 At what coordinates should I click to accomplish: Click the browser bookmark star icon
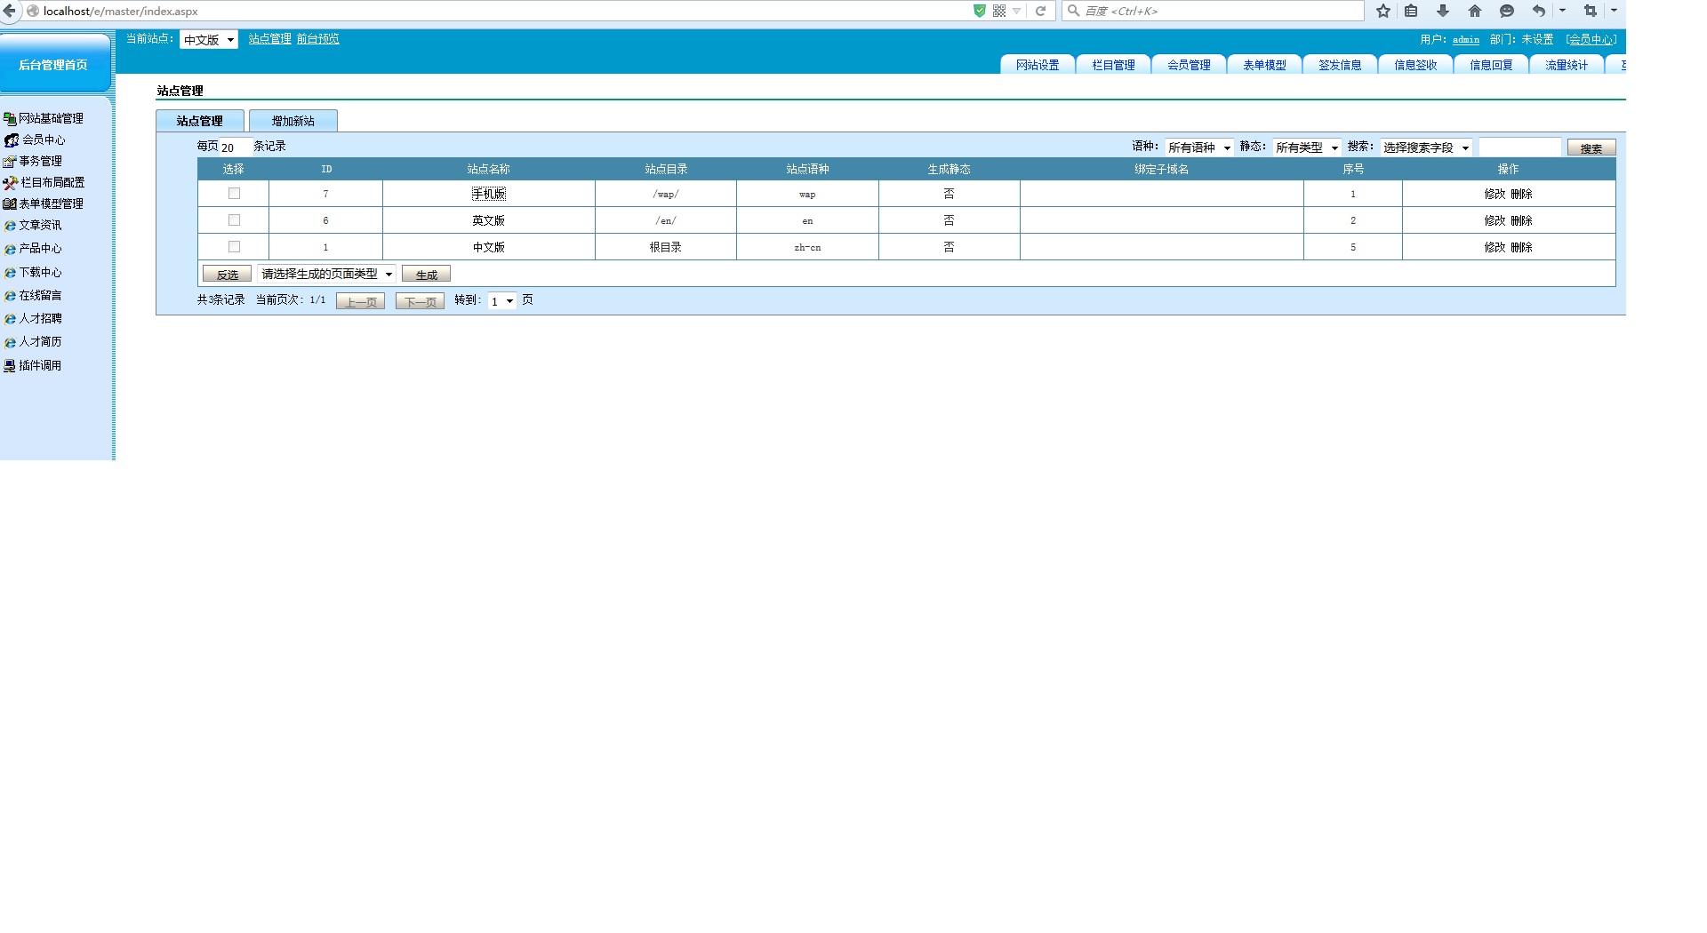coord(1382,11)
